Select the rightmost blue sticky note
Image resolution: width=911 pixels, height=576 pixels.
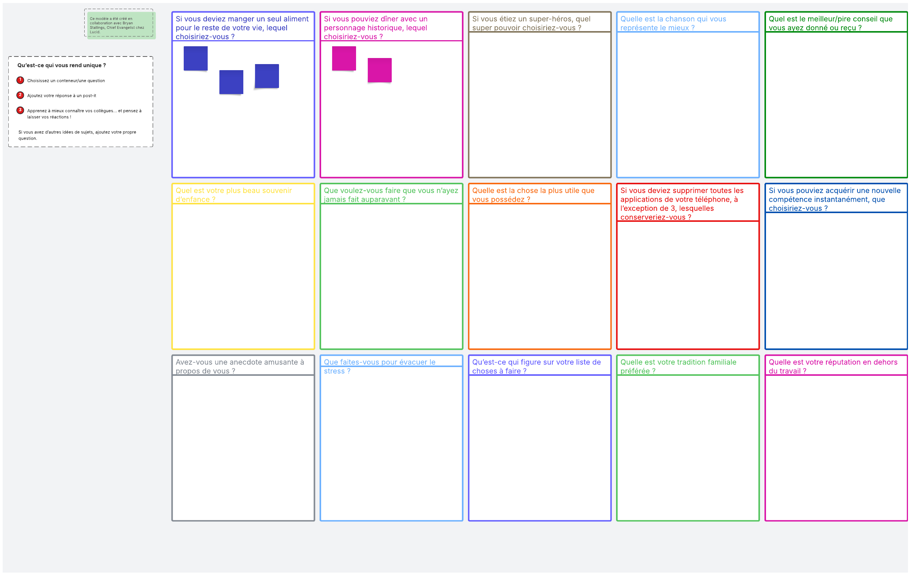(x=267, y=76)
